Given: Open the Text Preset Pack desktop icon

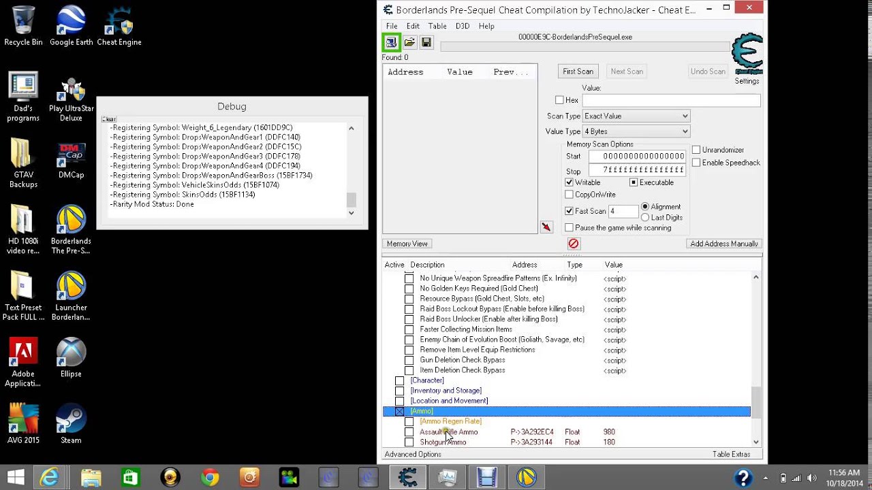Looking at the screenshot, I should (x=23, y=296).
